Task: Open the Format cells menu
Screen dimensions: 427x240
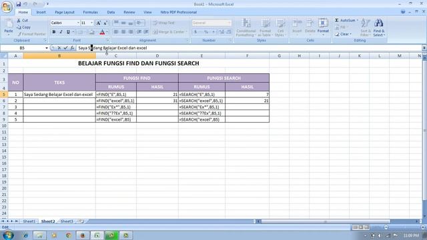Action: pyautogui.click(x=323, y=27)
